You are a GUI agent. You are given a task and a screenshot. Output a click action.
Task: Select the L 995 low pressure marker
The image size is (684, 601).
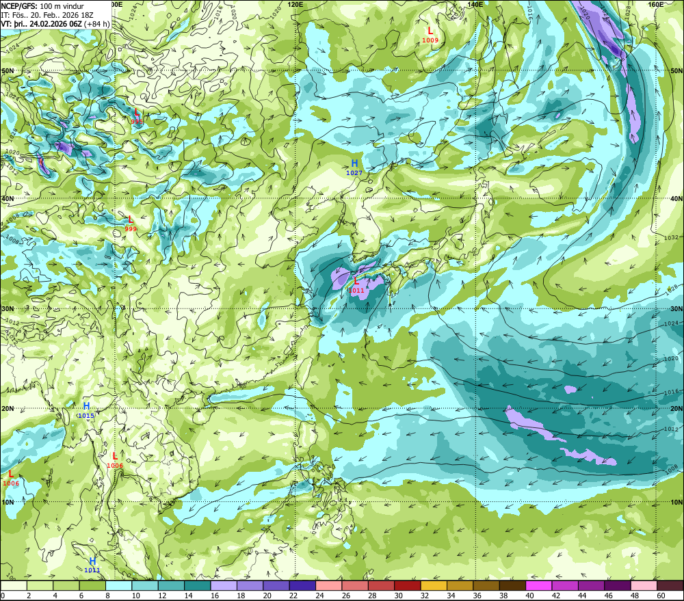pyautogui.click(x=137, y=116)
